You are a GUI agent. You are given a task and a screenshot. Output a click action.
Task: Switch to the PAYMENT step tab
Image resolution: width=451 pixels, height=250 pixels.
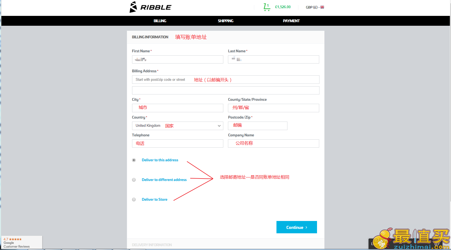pyautogui.click(x=291, y=21)
